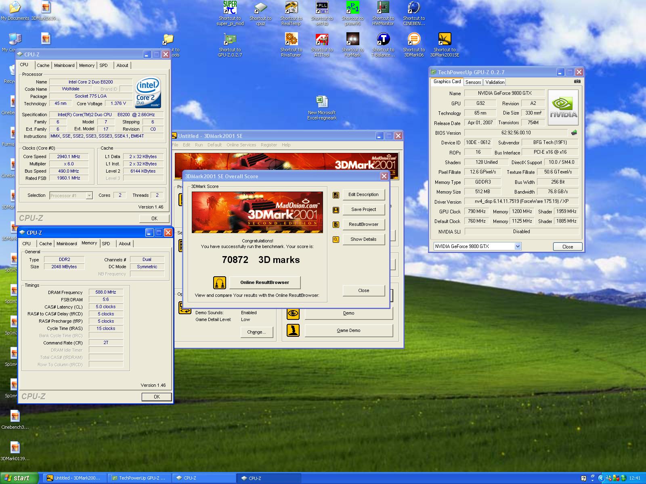Click the GPU name NVIDIA GeForce 9800 GTX field

point(505,93)
